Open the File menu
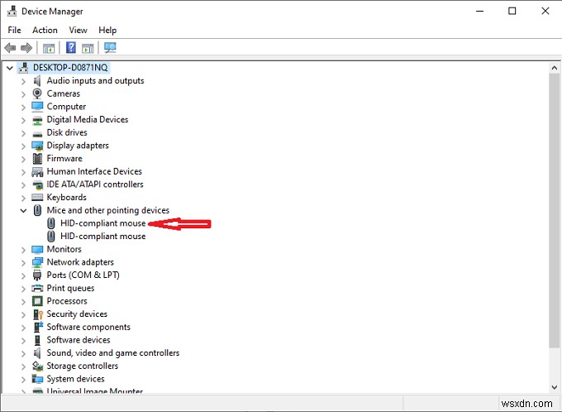The image size is (562, 412). click(14, 30)
